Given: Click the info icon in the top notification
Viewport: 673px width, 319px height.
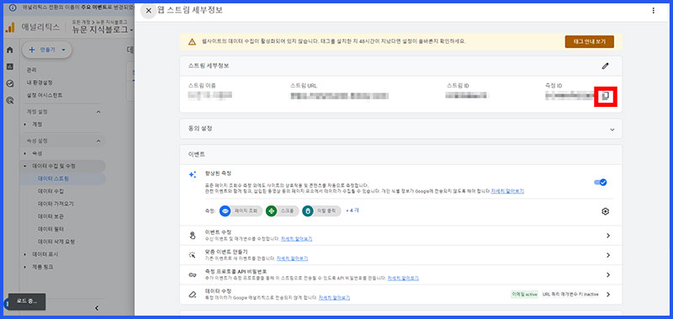Looking at the screenshot, I should 13,8.
